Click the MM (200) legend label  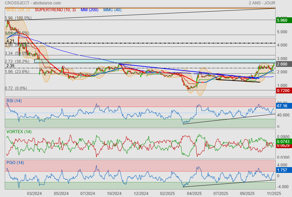pos(90,10)
